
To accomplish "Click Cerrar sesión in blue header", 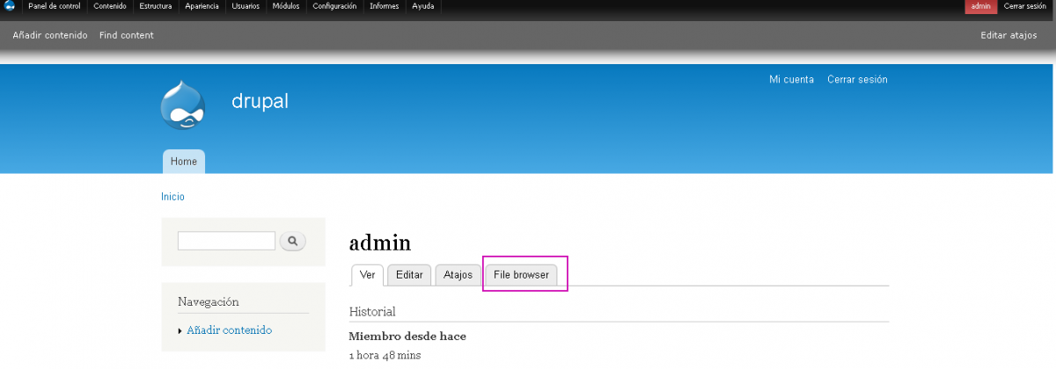I will coord(857,79).
